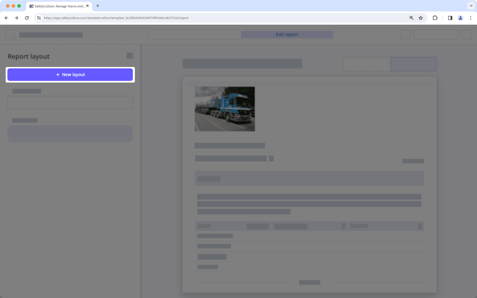Click the browser profile avatar icon
Image resolution: width=477 pixels, height=298 pixels.
tap(460, 18)
